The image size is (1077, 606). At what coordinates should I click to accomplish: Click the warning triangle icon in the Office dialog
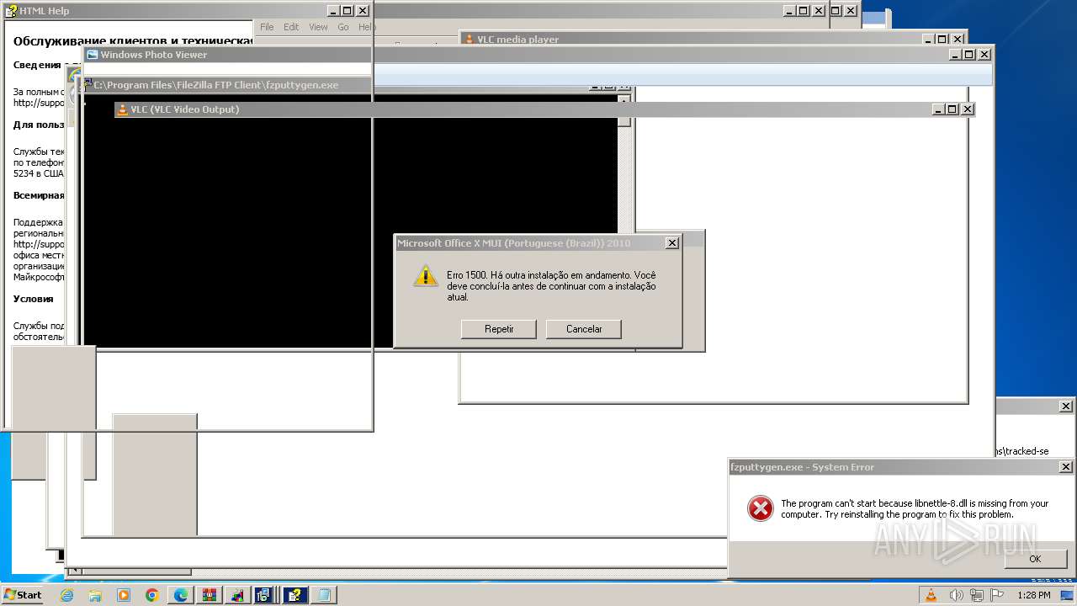(x=426, y=275)
